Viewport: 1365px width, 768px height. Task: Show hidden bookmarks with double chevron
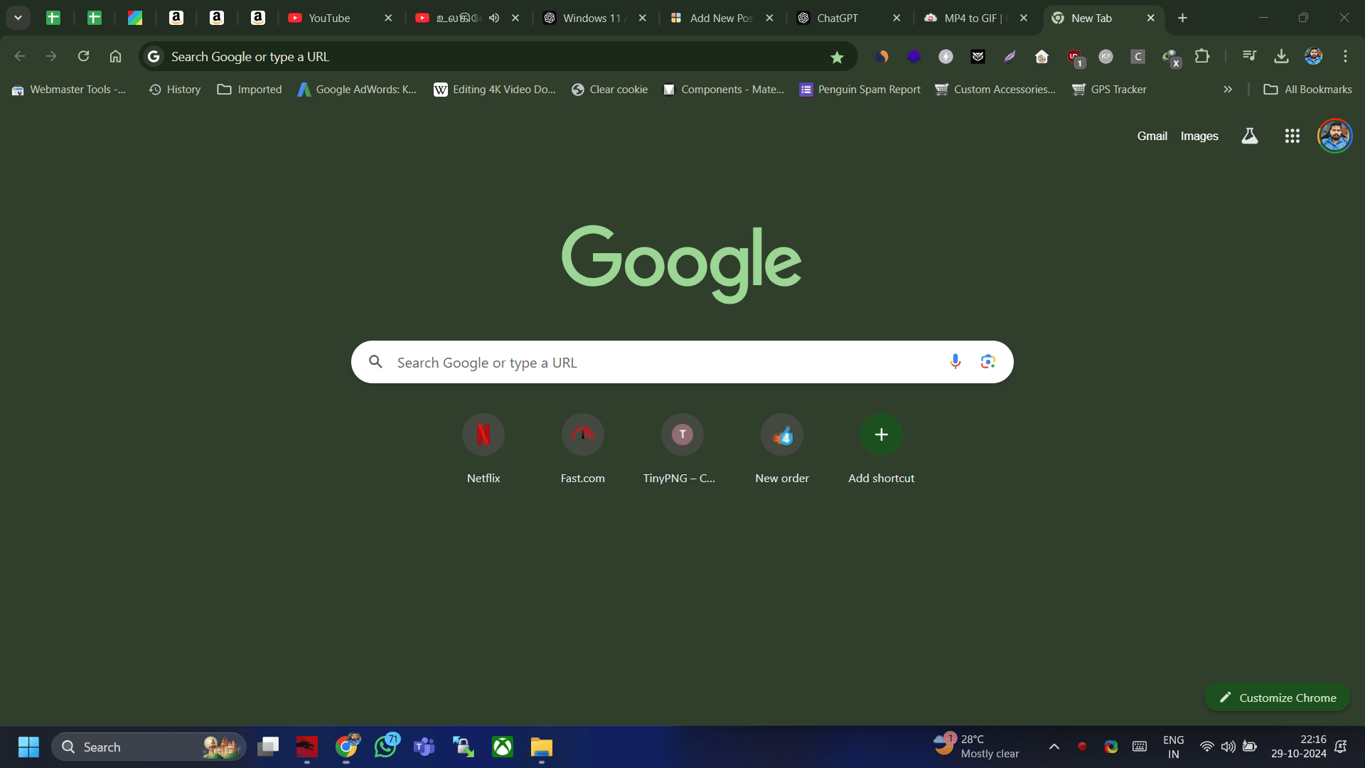1228,90
